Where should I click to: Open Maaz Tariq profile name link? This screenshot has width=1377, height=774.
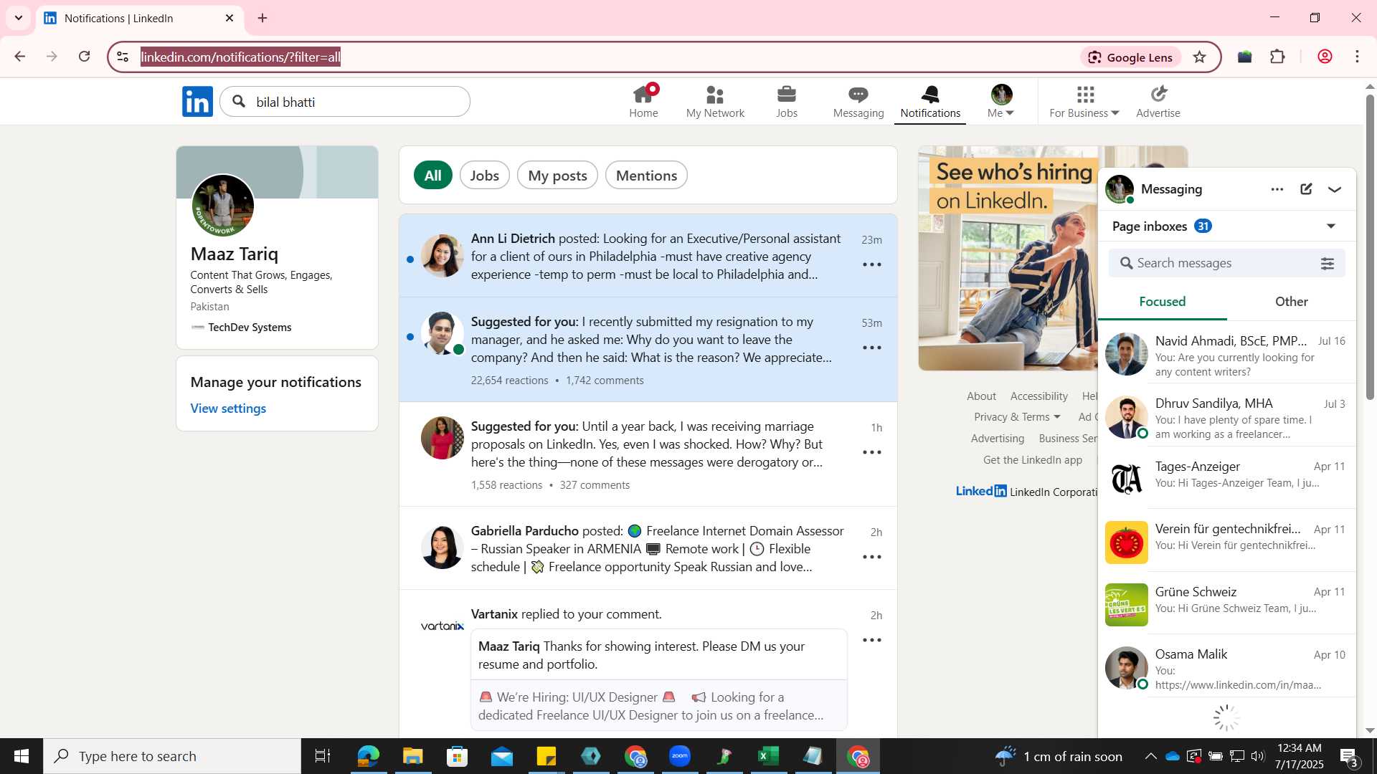pos(235,254)
